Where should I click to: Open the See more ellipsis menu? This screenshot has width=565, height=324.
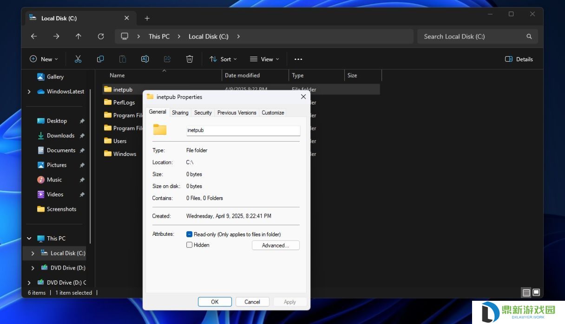[298, 59]
